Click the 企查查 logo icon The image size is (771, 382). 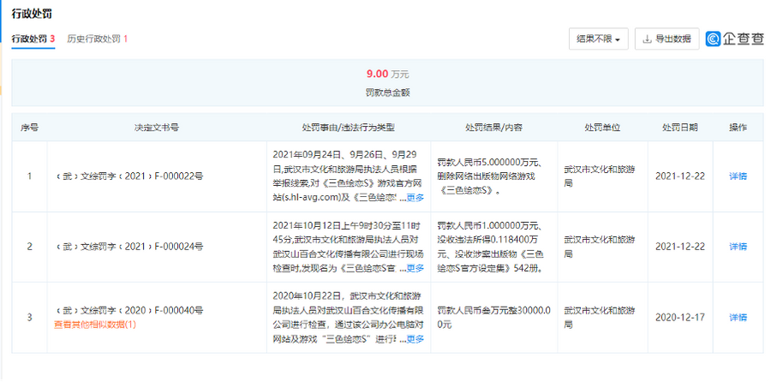click(714, 39)
